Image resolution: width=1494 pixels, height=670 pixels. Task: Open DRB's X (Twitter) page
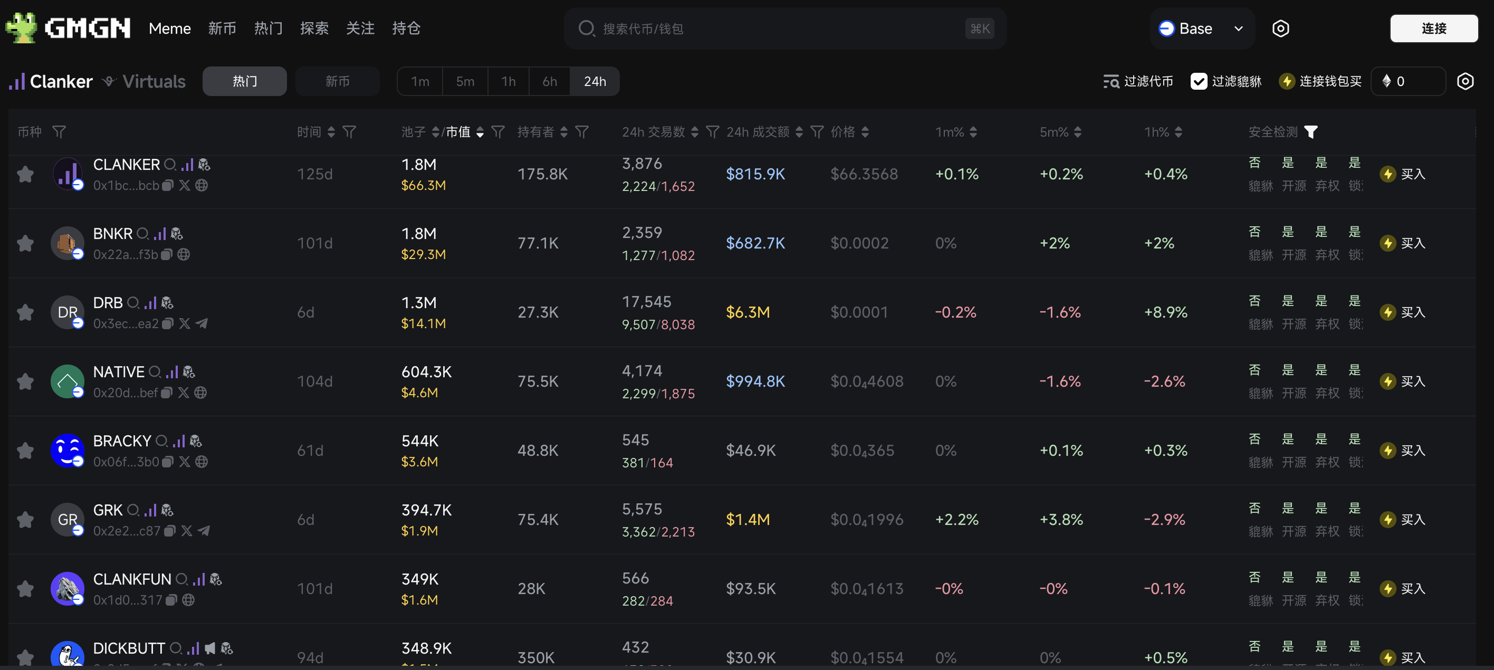click(x=184, y=323)
